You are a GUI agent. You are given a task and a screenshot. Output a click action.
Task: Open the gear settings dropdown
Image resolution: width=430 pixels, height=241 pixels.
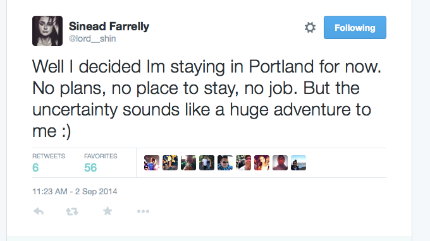click(310, 28)
